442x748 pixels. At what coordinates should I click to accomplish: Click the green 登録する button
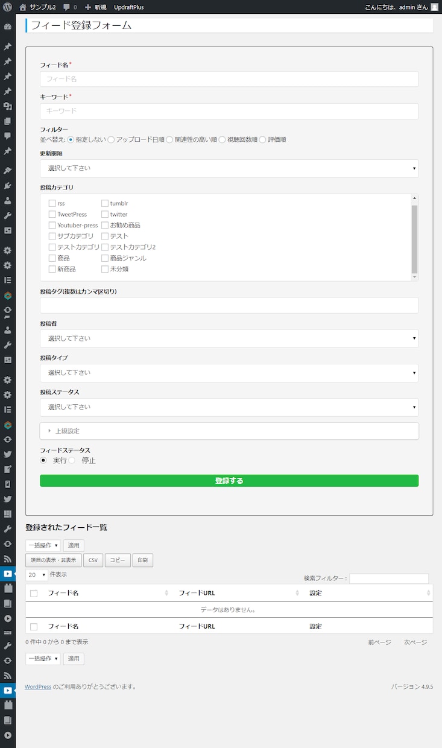[229, 481]
